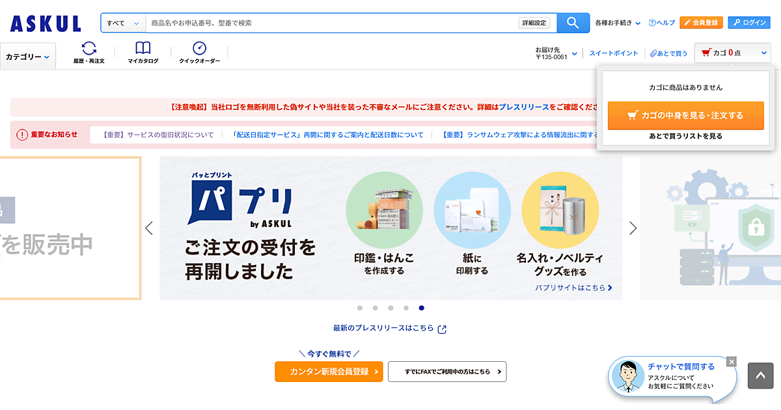The image size is (781, 410).
Task: Expand the お届け先 delivery address dropdown
Action: click(556, 53)
